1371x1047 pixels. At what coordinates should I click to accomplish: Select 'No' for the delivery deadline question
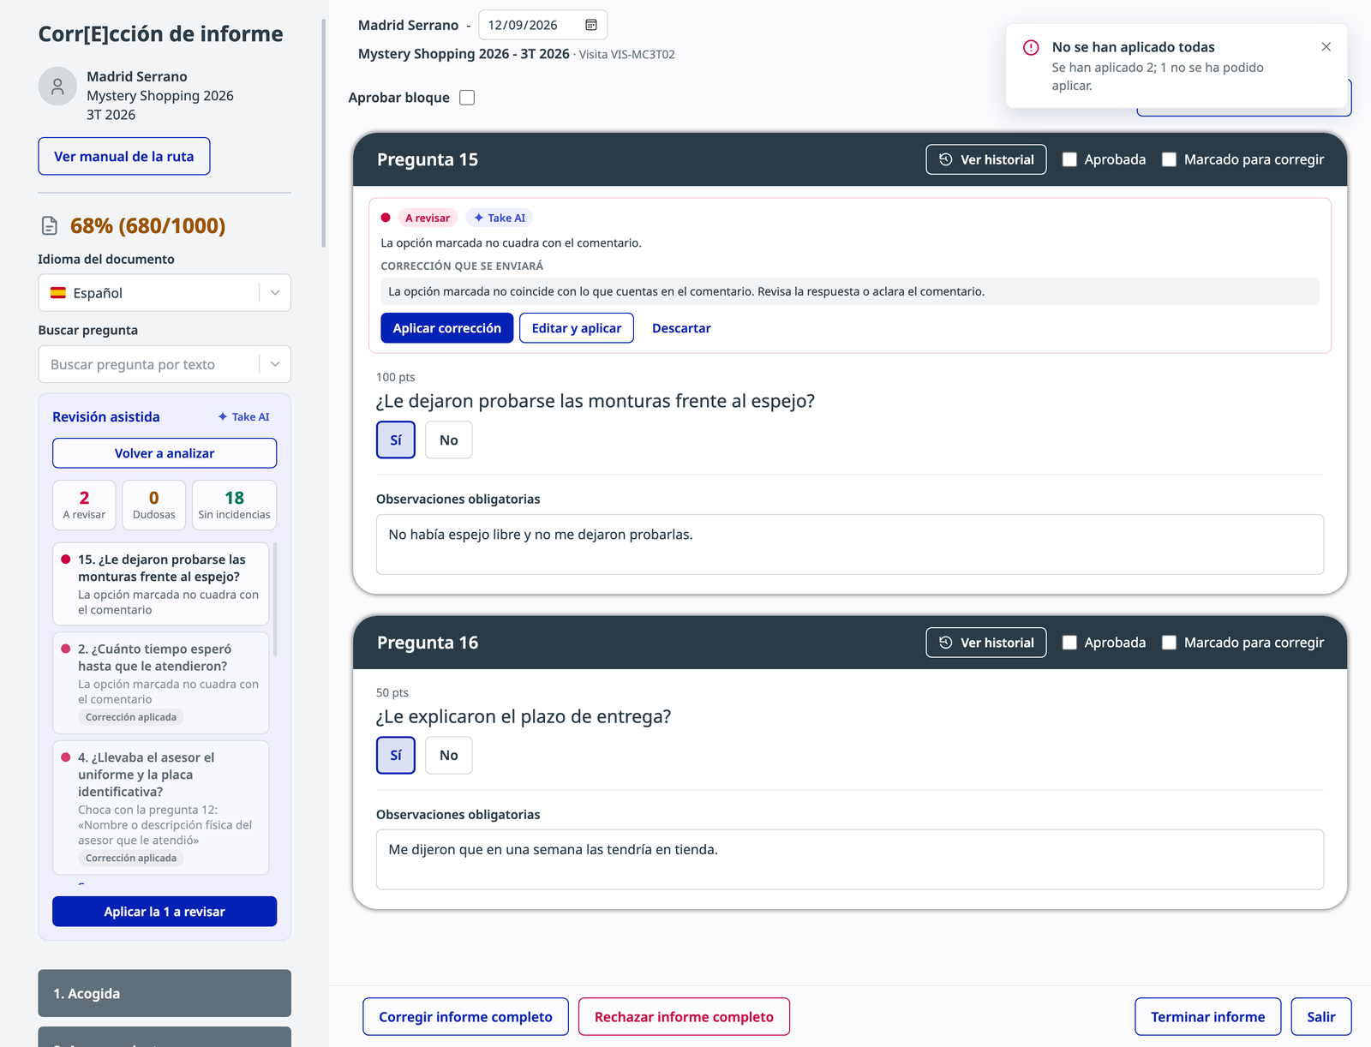point(449,756)
